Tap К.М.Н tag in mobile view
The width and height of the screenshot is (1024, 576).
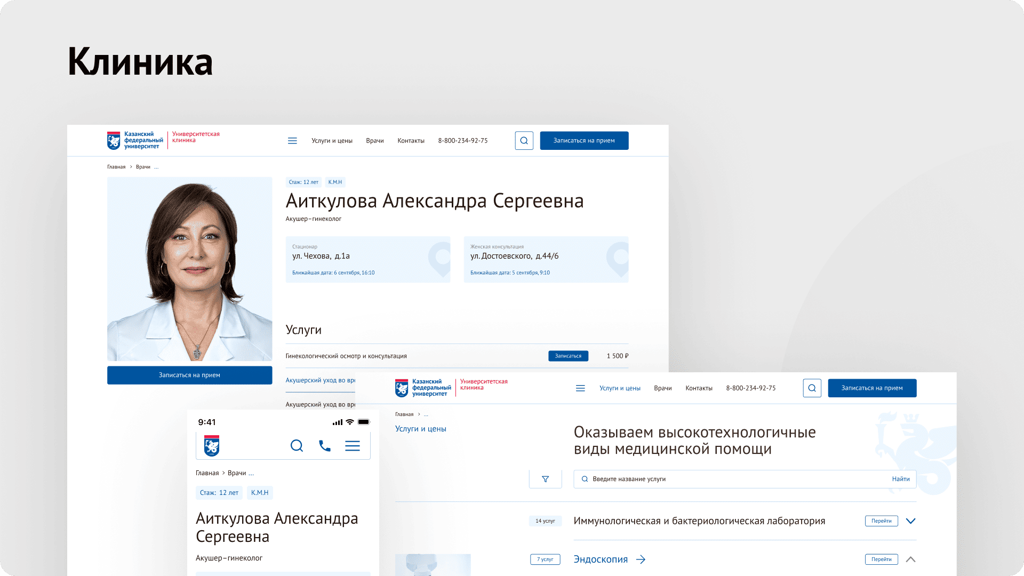click(x=260, y=493)
